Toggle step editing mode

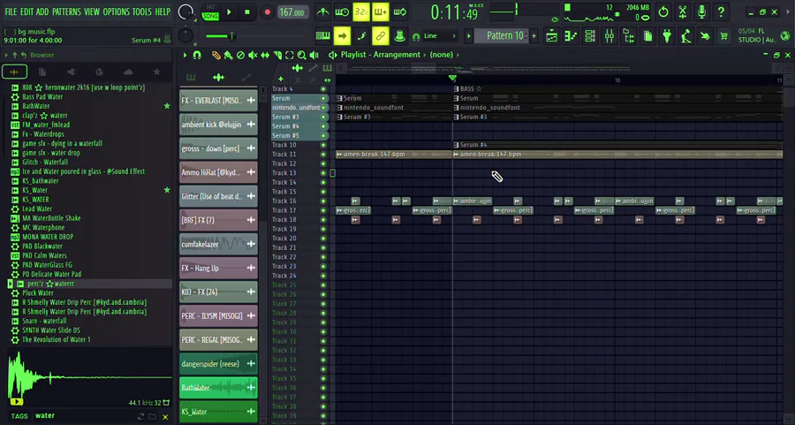pos(361,36)
